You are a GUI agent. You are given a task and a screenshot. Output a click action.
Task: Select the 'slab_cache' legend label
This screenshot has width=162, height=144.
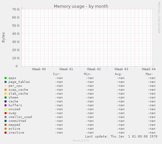(18, 94)
